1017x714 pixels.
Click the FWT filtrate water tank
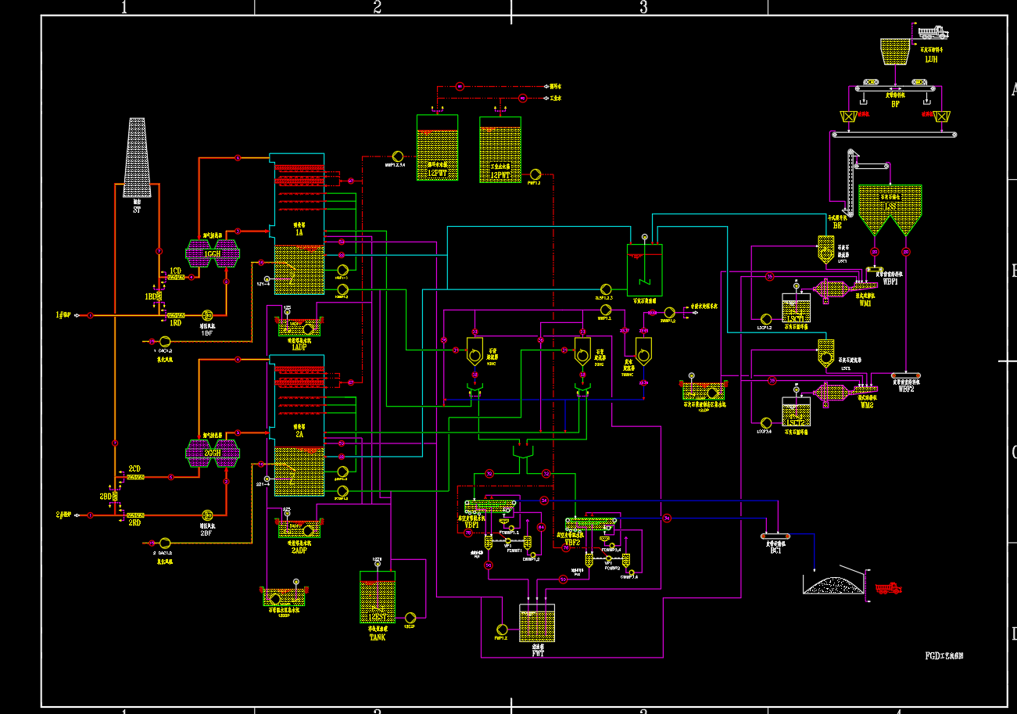click(x=537, y=623)
